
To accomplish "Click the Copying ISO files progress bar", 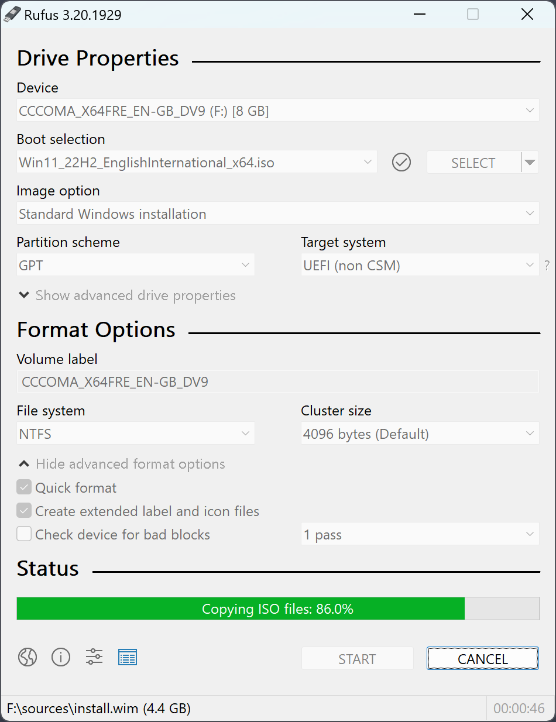I will [x=277, y=608].
